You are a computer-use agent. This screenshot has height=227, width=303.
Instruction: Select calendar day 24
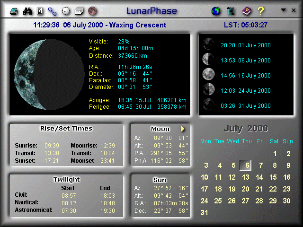tap(204, 201)
